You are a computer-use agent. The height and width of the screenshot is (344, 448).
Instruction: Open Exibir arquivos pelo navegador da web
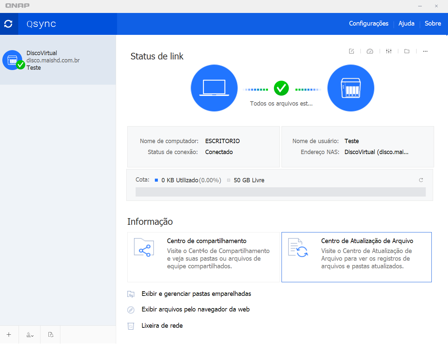click(195, 309)
